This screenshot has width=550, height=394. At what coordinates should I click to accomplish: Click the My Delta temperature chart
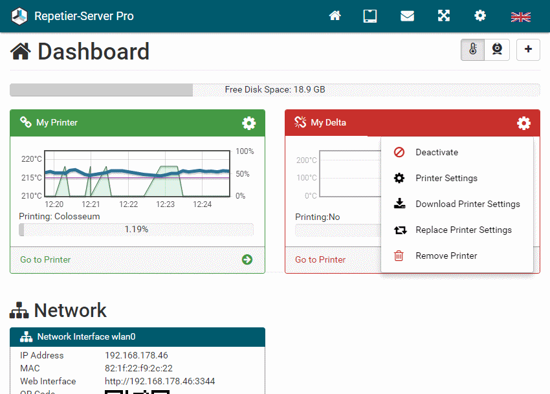click(350, 173)
